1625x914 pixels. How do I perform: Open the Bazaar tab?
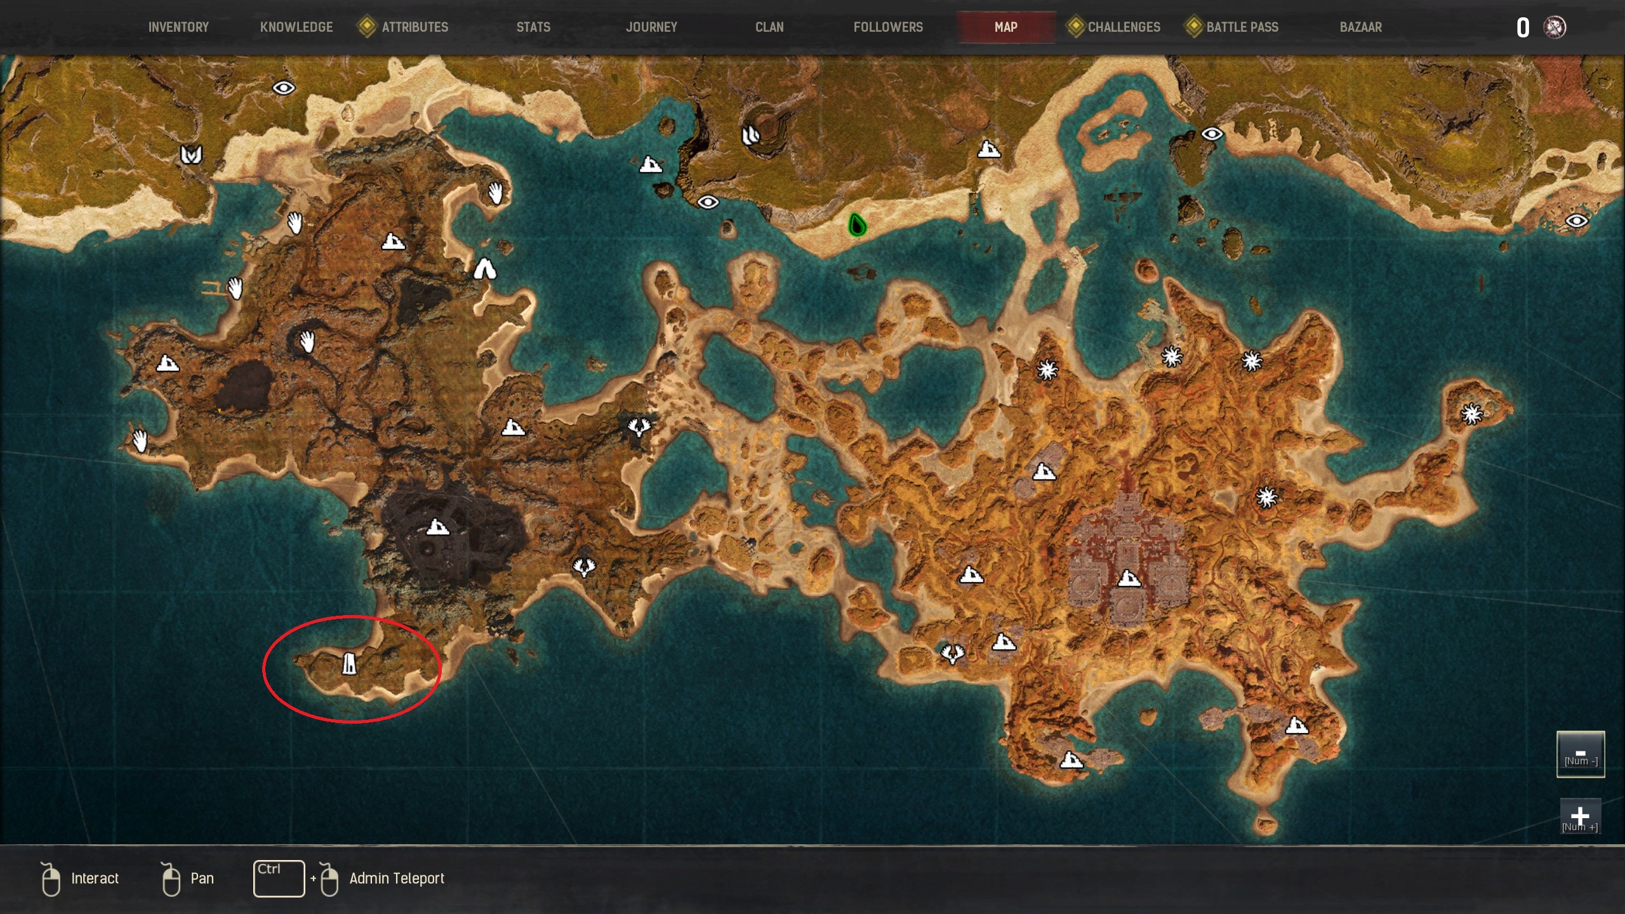(1360, 27)
